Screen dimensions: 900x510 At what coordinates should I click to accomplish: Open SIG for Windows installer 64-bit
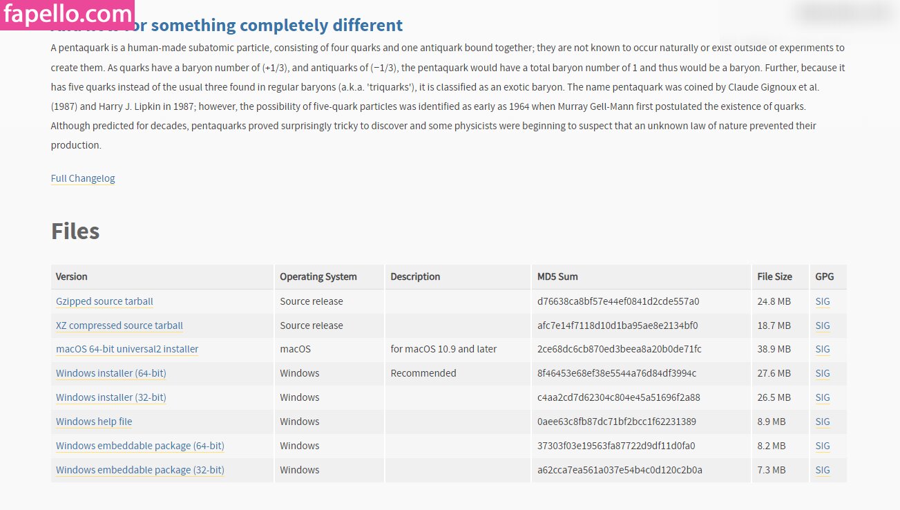[823, 373]
